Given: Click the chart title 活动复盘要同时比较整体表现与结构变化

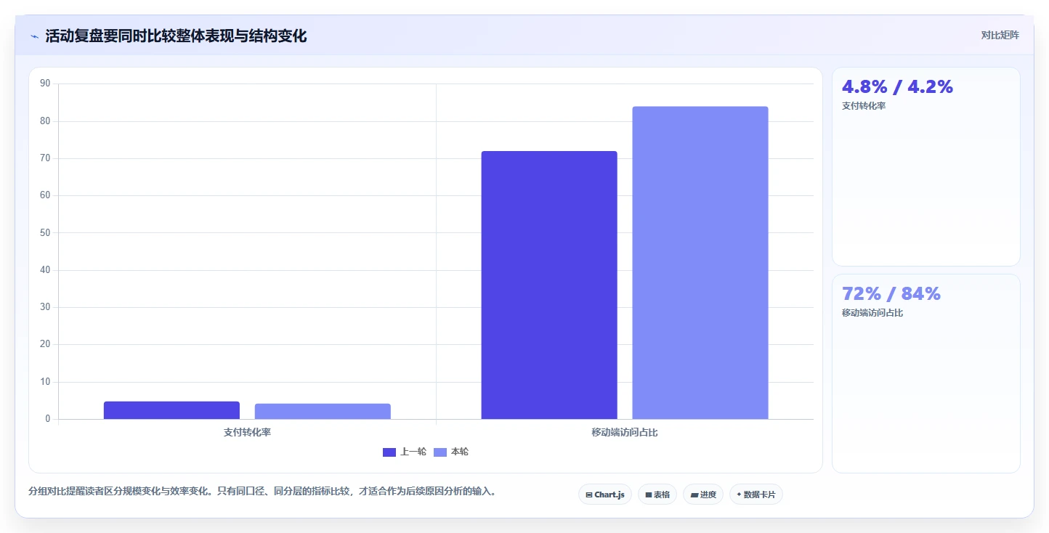Looking at the screenshot, I should tap(176, 36).
